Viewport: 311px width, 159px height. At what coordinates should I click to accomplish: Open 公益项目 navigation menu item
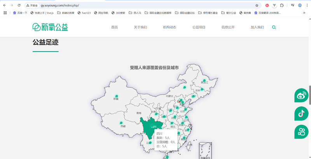199,28
